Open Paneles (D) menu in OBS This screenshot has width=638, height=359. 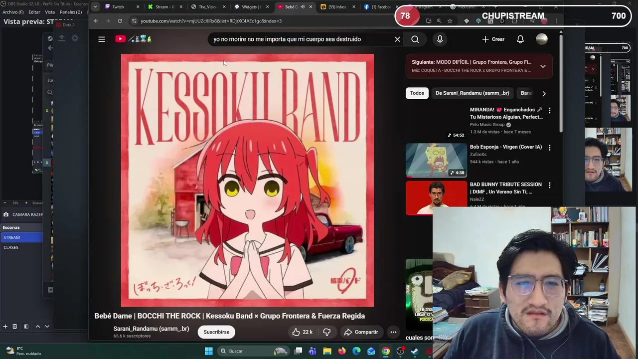coord(71,12)
